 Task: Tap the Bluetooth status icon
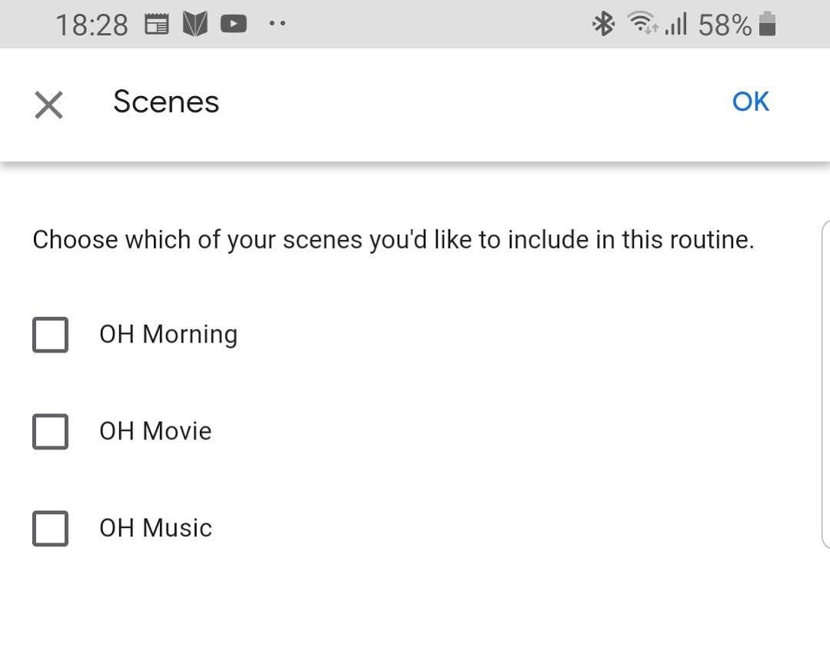point(603,25)
